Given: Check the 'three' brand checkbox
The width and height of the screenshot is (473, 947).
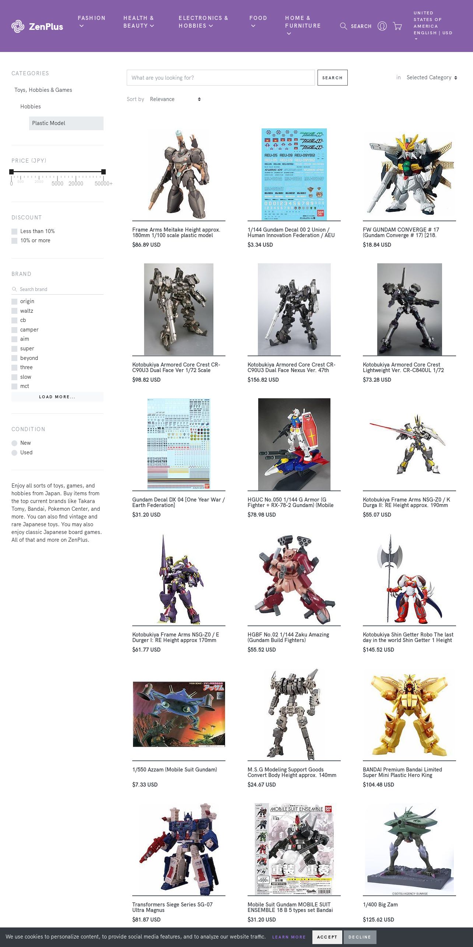Looking at the screenshot, I should [x=14, y=367].
